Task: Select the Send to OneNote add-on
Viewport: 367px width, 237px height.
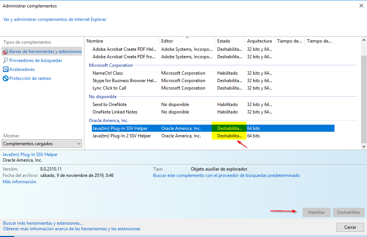Action: pyautogui.click(x=110, y=105)
